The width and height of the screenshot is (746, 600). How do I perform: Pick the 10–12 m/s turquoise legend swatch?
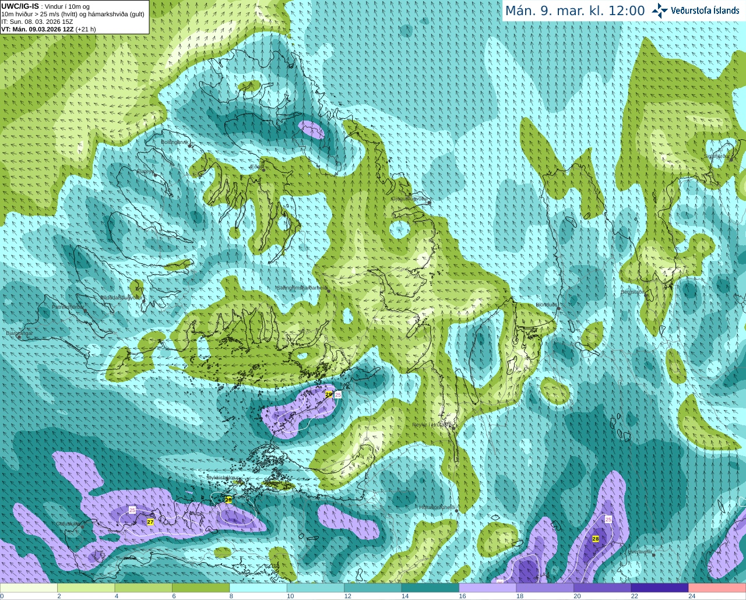(315, 588)
